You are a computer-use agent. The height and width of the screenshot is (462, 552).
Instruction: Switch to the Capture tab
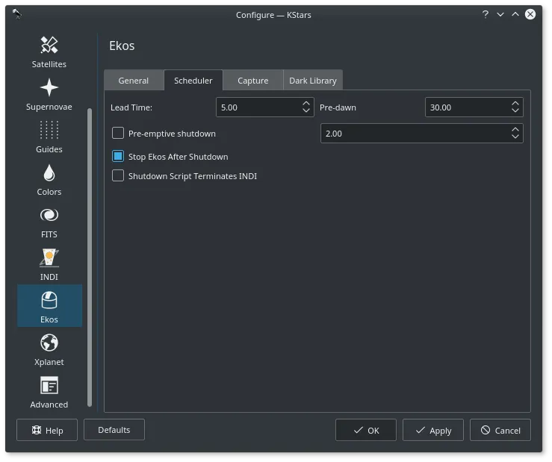252,81
